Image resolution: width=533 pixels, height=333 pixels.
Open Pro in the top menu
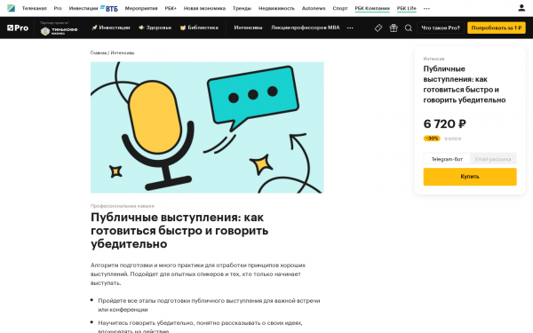58,8
